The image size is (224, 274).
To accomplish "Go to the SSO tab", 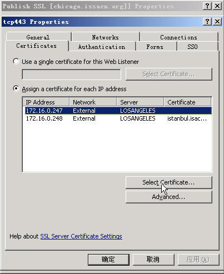I will click(x=192, y=47).
